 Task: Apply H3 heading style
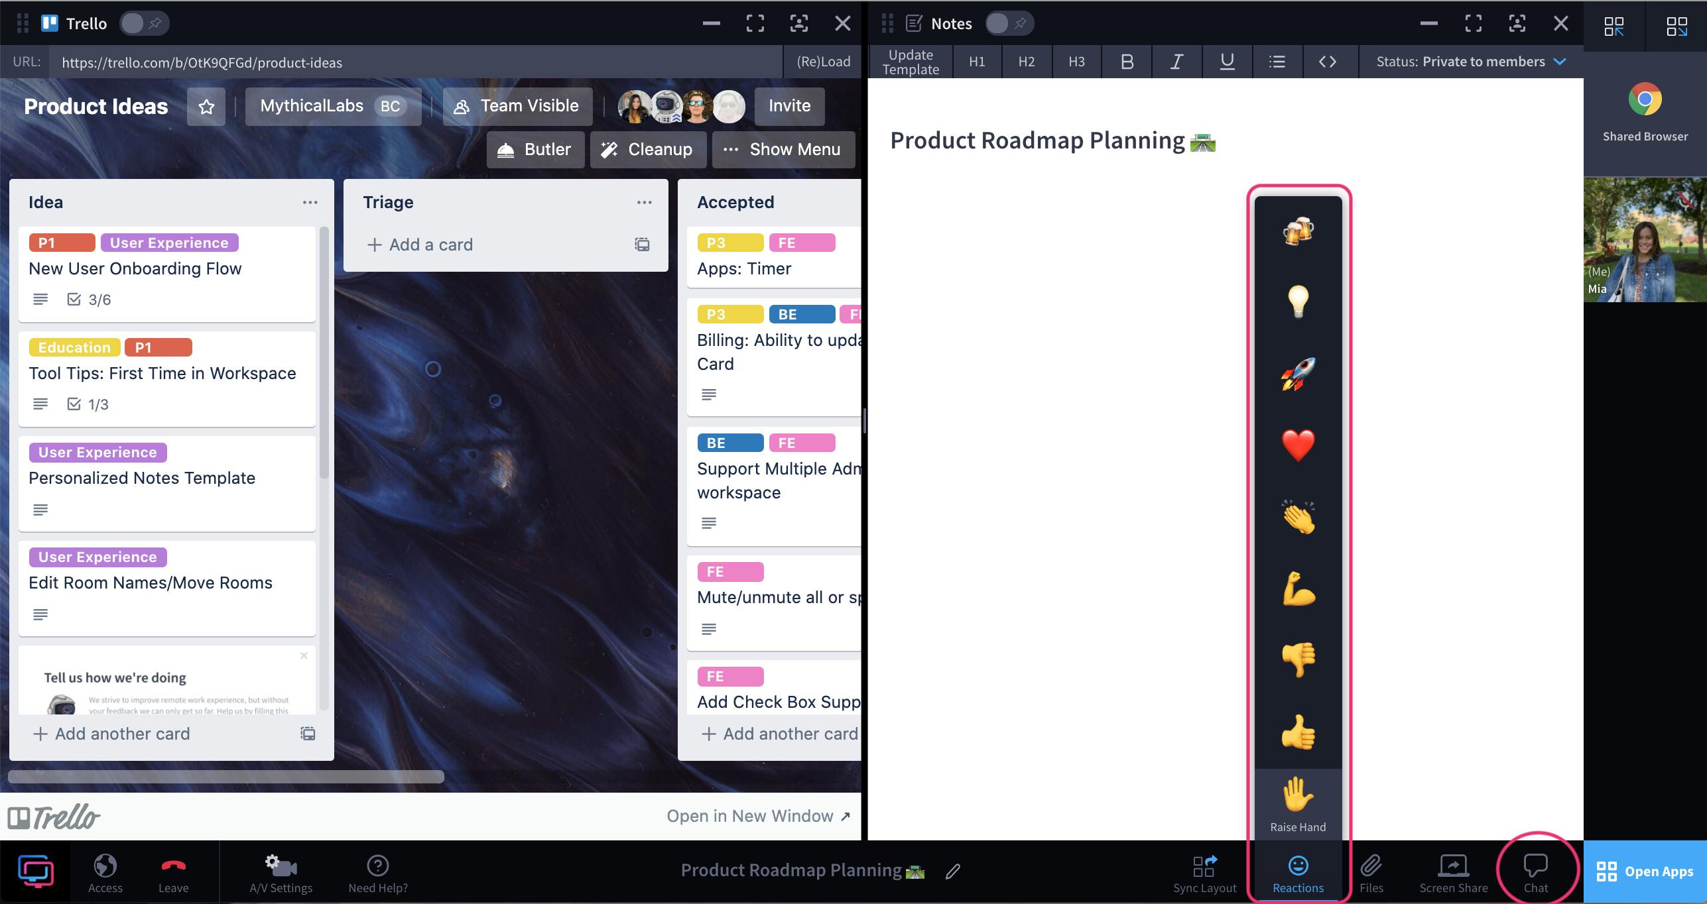(x=1076, y=62)
